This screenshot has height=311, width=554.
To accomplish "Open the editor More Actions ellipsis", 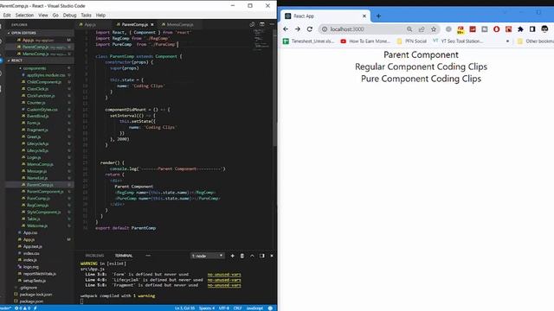I will [272, 24].
